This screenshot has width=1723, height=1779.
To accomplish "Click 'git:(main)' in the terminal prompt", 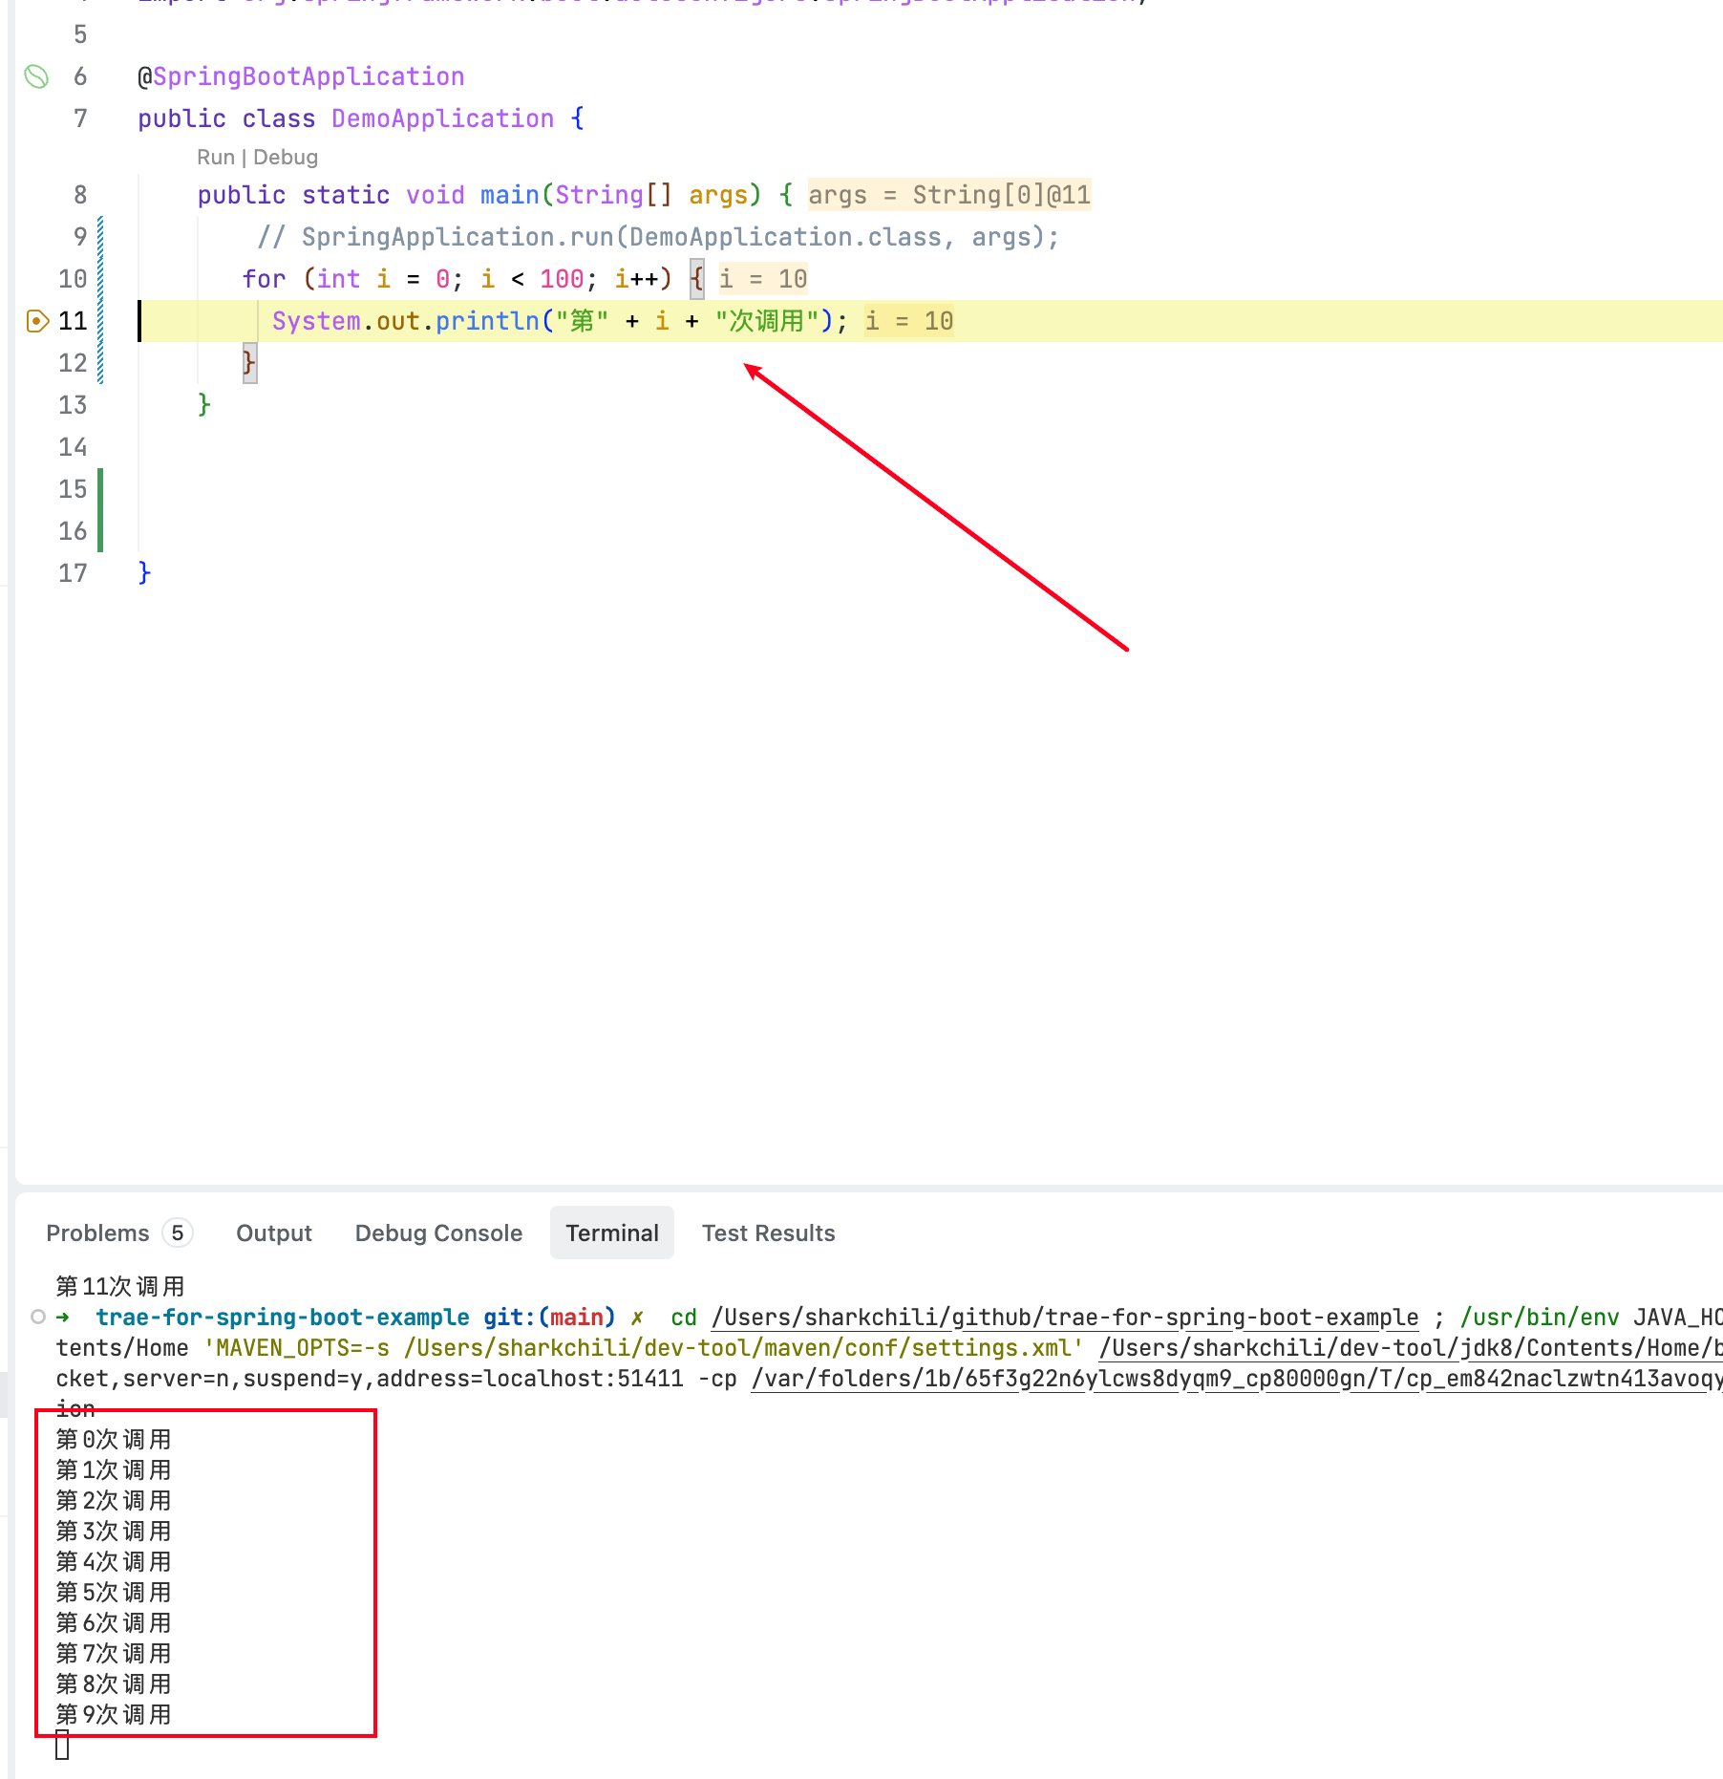I will (549, 1317).
